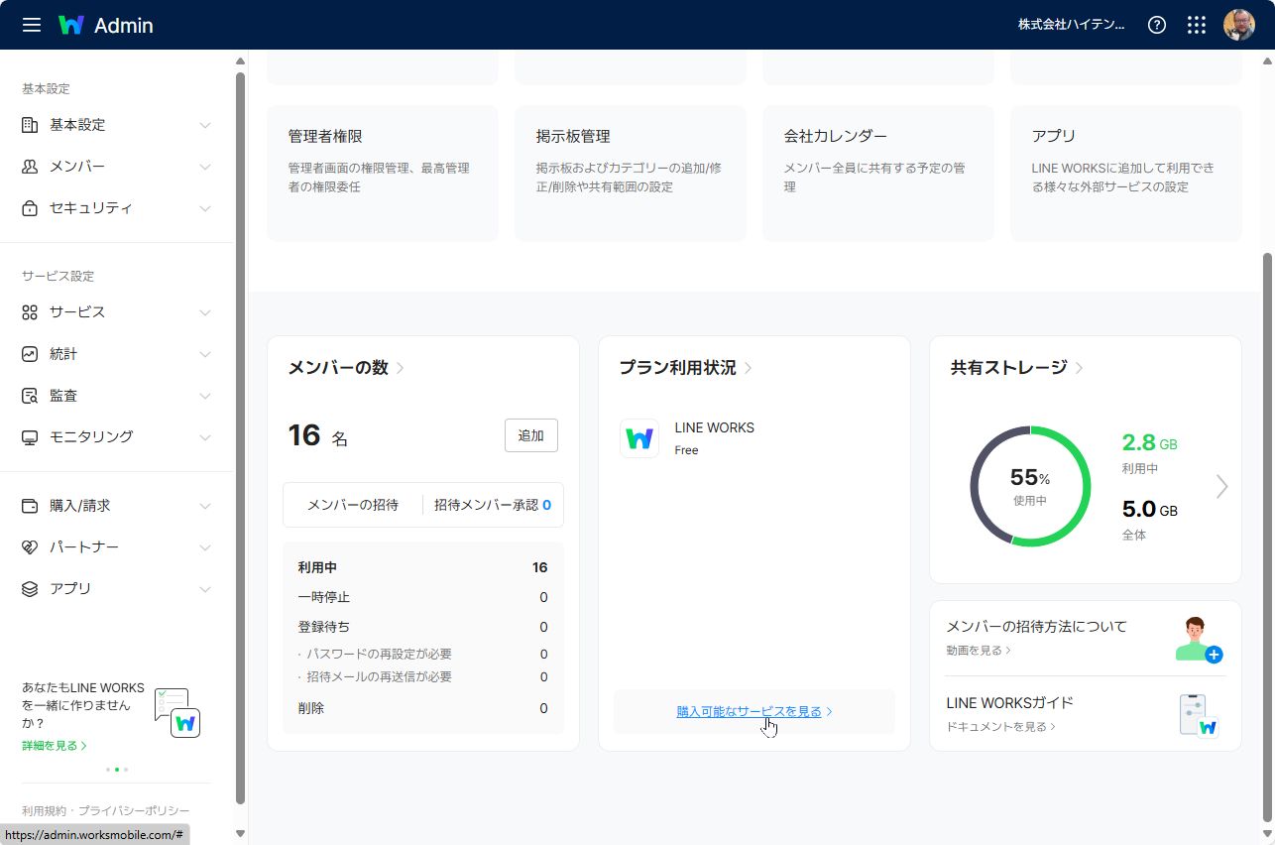1275x845 pixels.
Task: Click the LINE WORKS guide phone icon
Action: tap(1198, 715)
